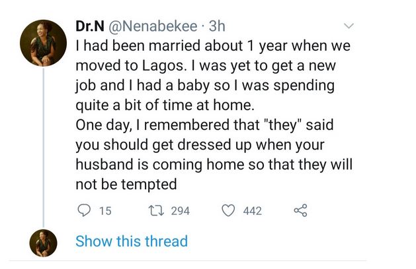Screen dimensions: 416x269
Task: Retweet this tweet via retweet icon
Action: [x=157, y=211]
